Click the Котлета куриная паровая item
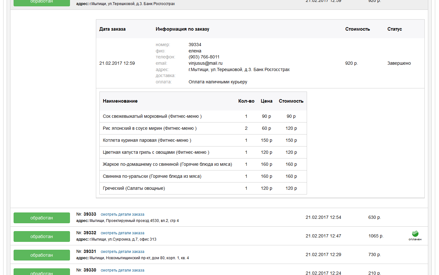Screen dimensions: 439x275 click(x=147, y=140)
